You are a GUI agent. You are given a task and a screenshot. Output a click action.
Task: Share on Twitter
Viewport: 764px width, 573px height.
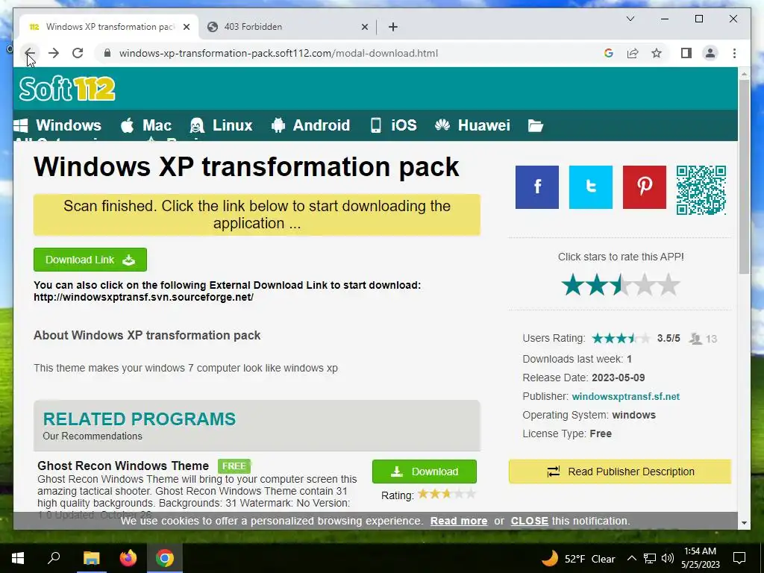click(591, 187)
